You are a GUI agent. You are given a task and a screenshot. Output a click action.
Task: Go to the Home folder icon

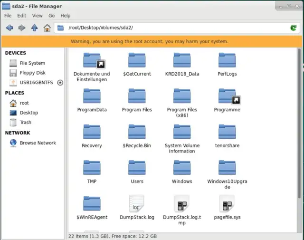coord(47,28)
